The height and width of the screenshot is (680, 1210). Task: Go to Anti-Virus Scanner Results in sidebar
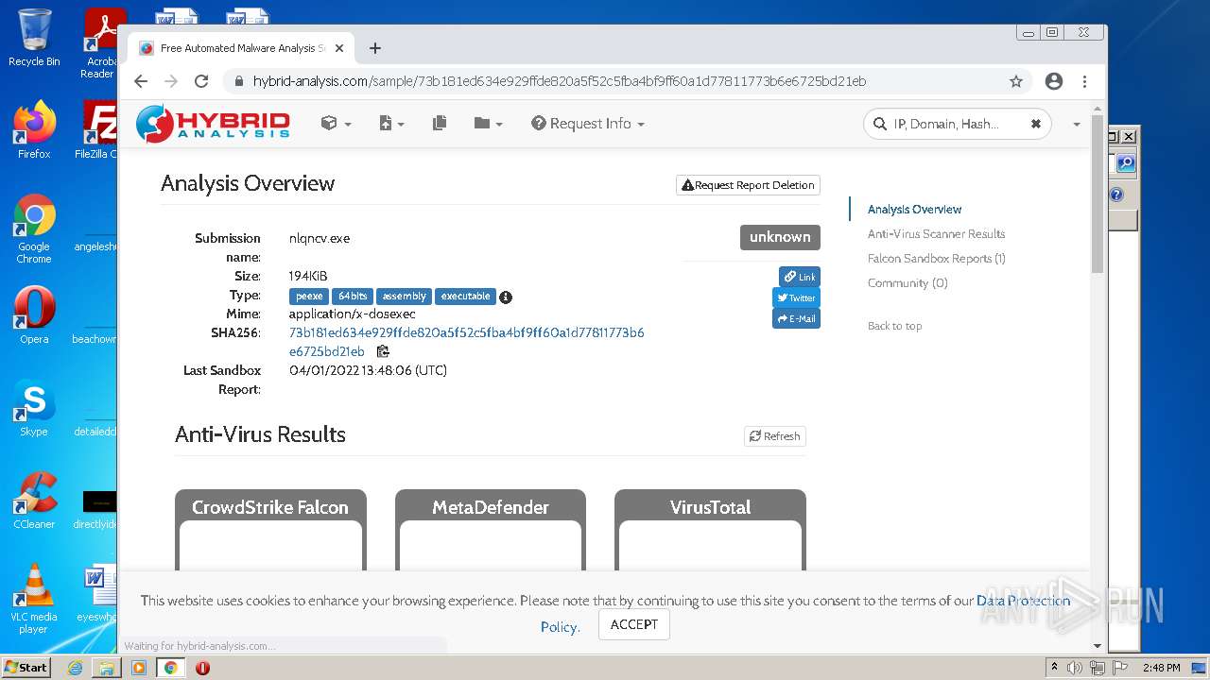click(936, 234)
